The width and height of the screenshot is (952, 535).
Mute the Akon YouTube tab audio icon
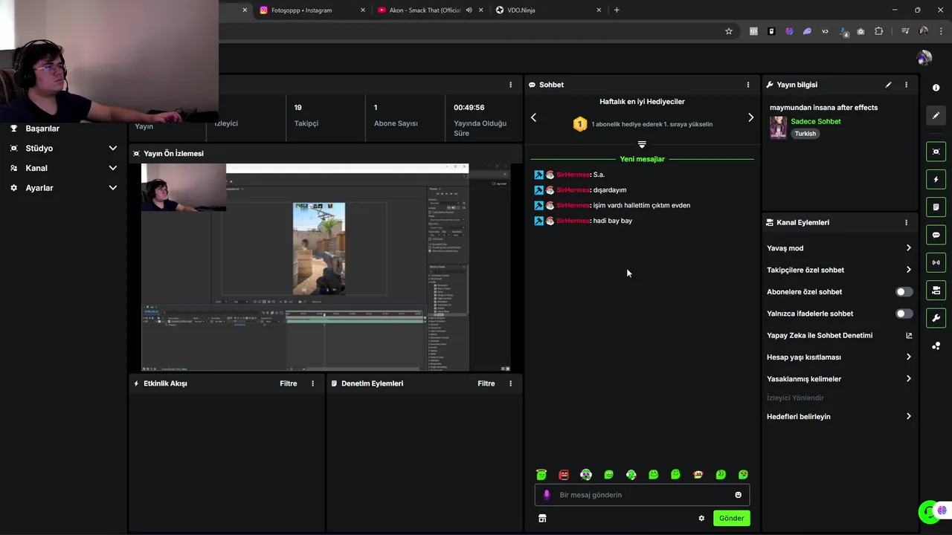(x=469, y=10)
